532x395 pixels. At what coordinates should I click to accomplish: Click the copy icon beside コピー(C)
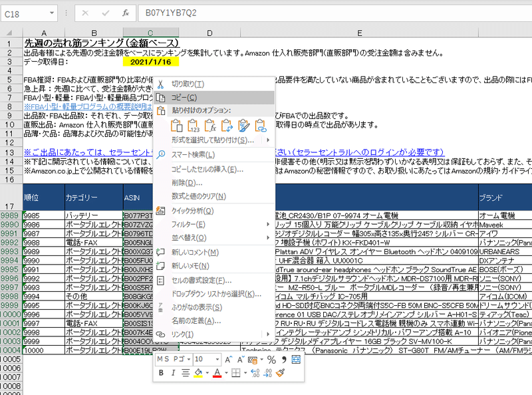(x=160, y=98)
